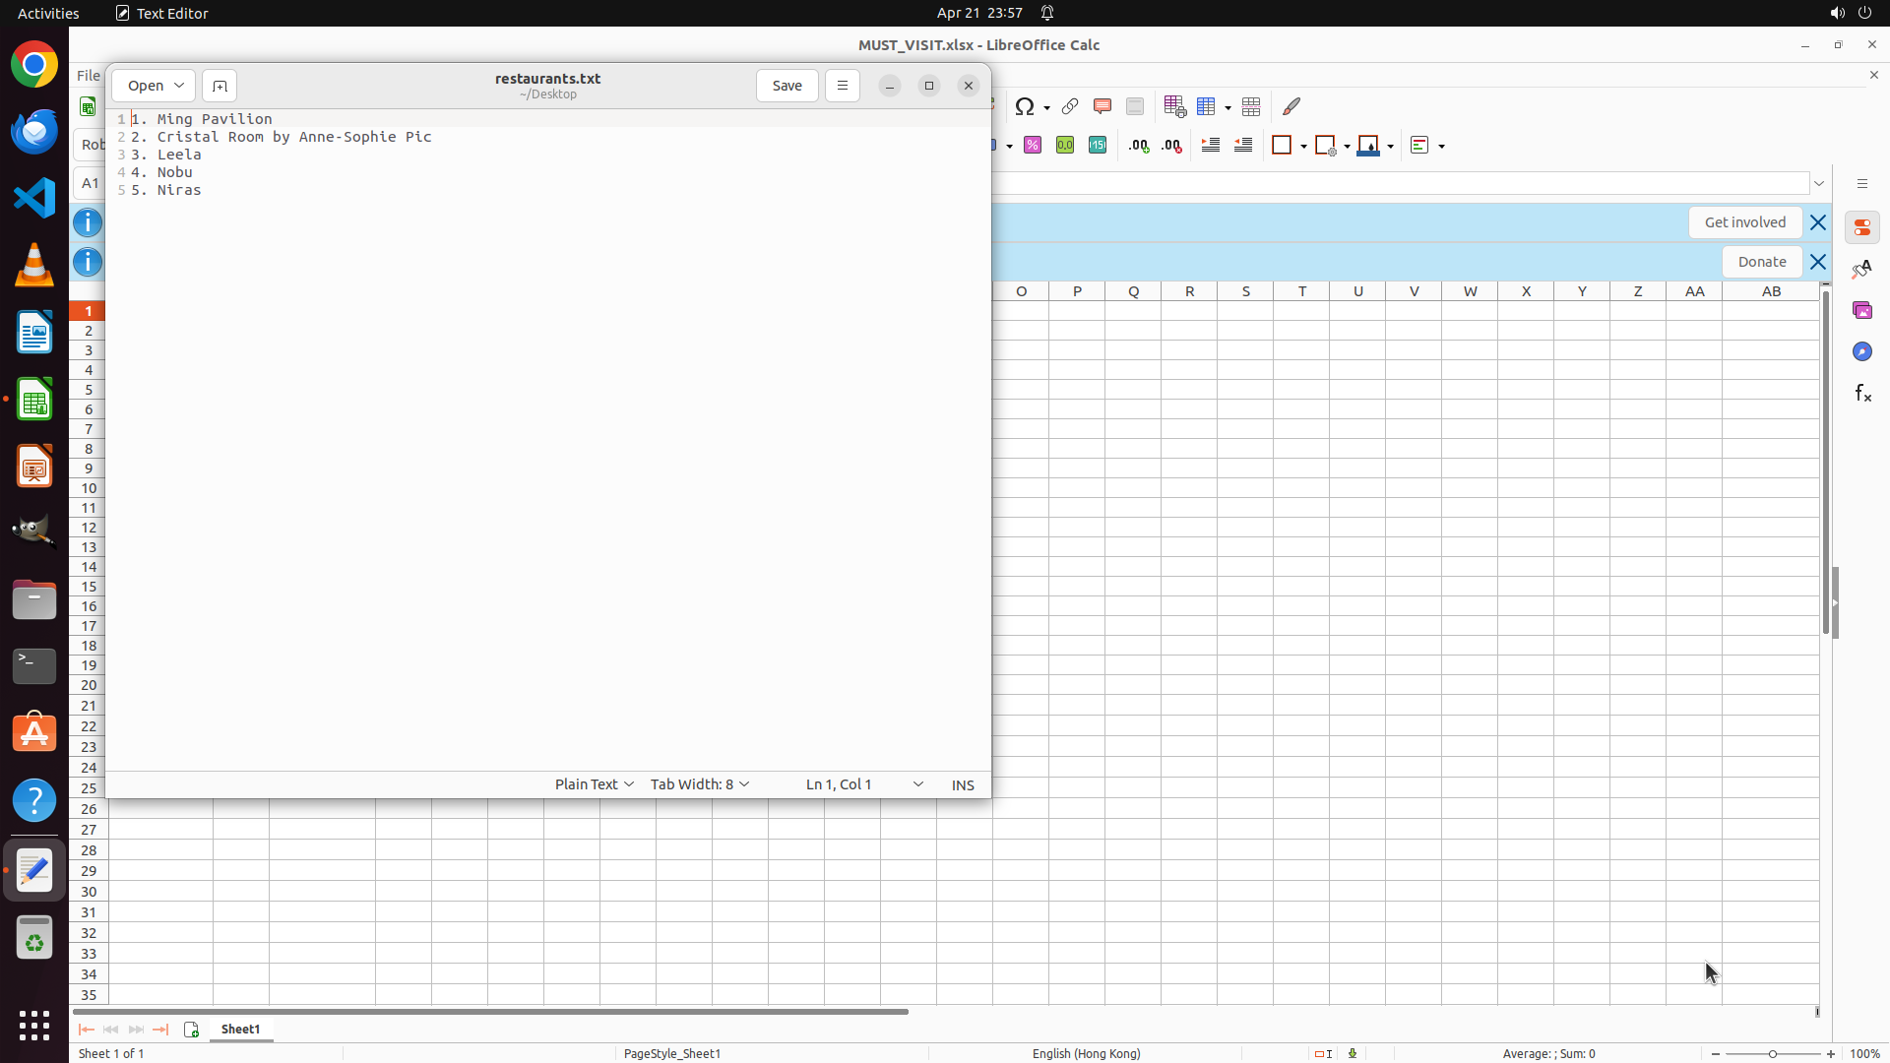The image size is (1890, 1063).
Task: Click the Clone Formatting brush icon
Action: pyautogui.click(x=1291, y=106)
